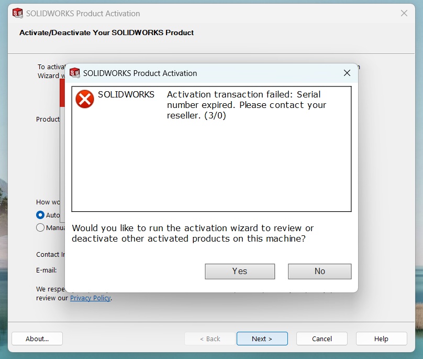Click the E-mail label

47,270
